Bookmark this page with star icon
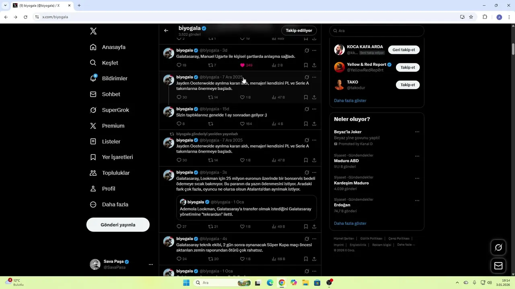The height and width of the screenshot is (289, 515). [x=471, y=17]
